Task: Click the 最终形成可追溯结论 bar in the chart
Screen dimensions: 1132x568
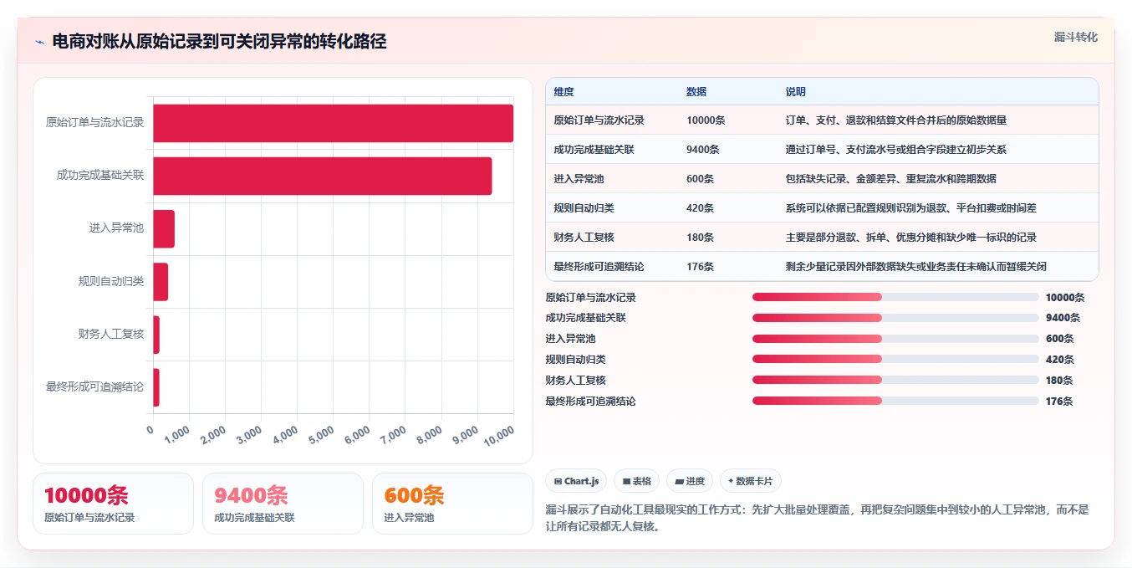Action: 156,387
